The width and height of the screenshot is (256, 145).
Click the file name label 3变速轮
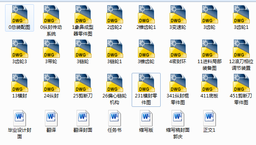point(178,27)
